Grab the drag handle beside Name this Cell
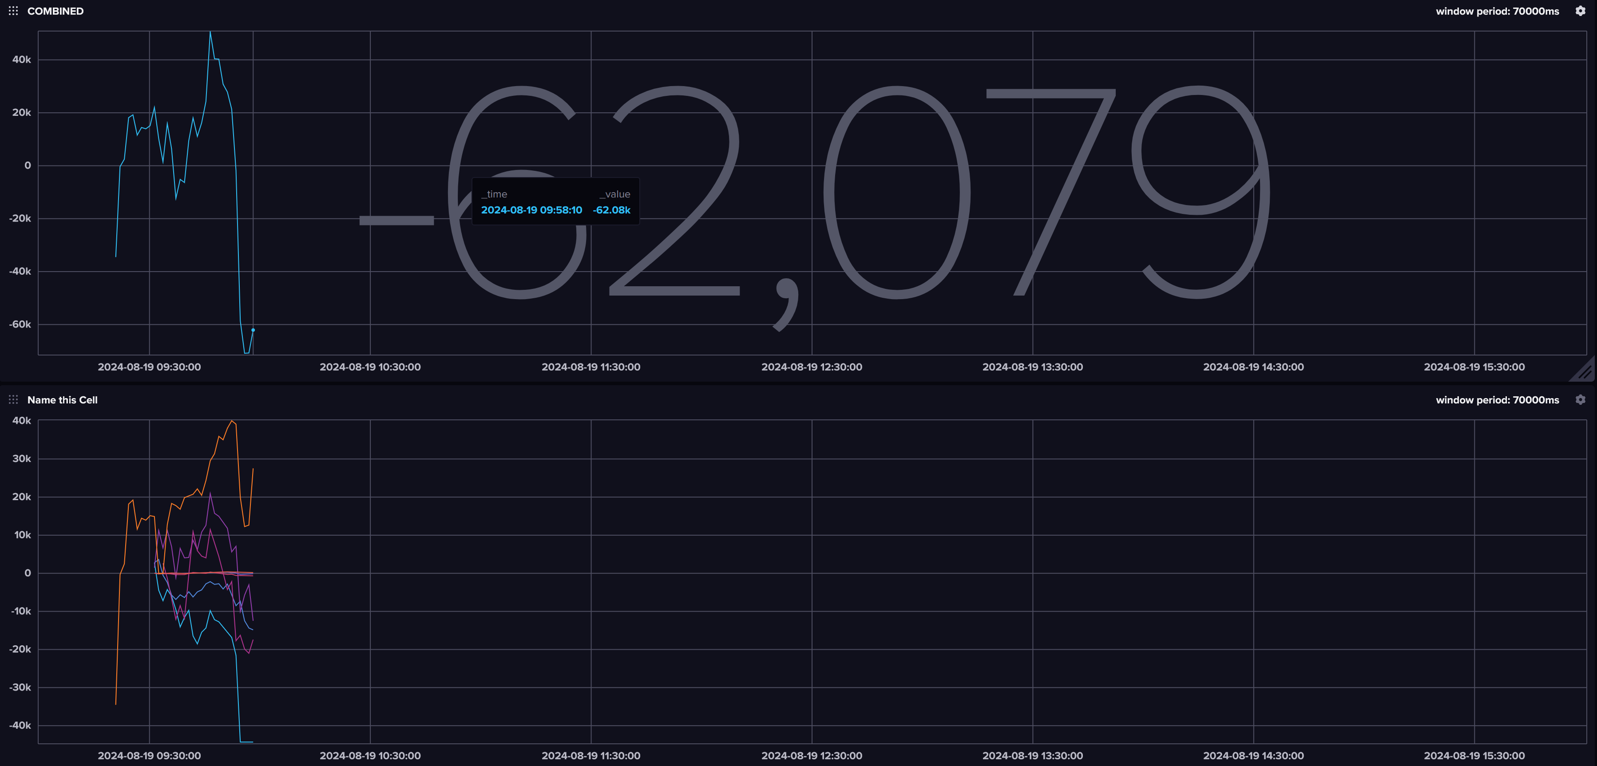Image resolution: width=1597 pixels, height=766 pixels. tap(13, 400)
